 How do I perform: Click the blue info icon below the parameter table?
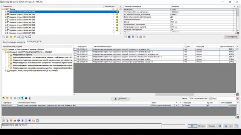click(129, 37)
